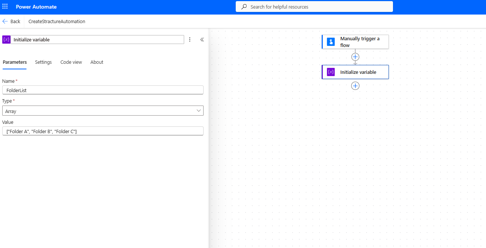Click the search magnifier icon

click(x=244, y=7)
